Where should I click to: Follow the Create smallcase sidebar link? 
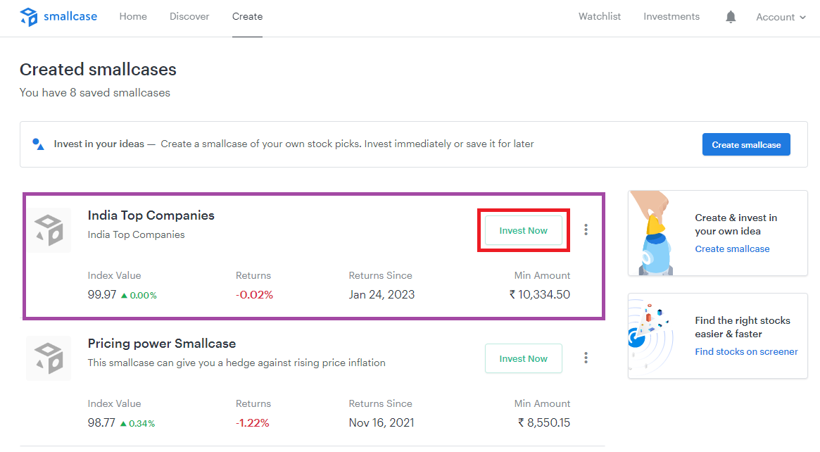[x=732, y=249]
